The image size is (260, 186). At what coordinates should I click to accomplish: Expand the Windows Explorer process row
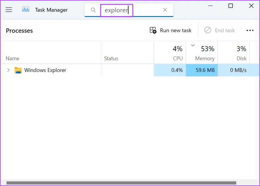click(x=8, y=70)
